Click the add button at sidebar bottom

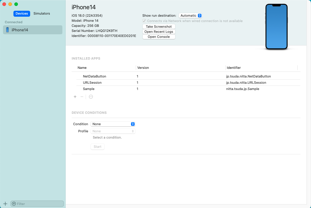click(x=5, y=204)
